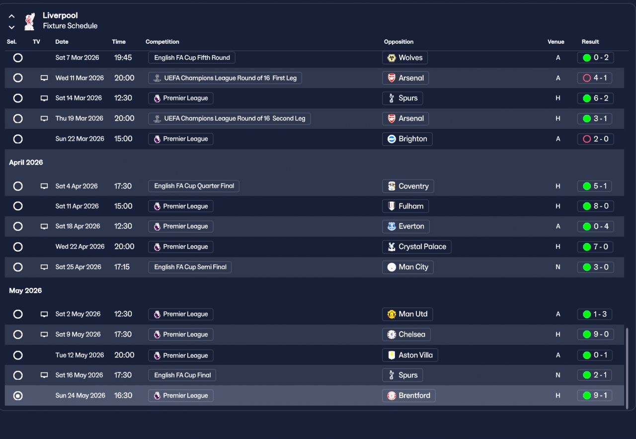The height and width of the screenshot is (439, 636).
Task: Open the 7 - 0 result against Crystal Palace
Action: point(595,247)
